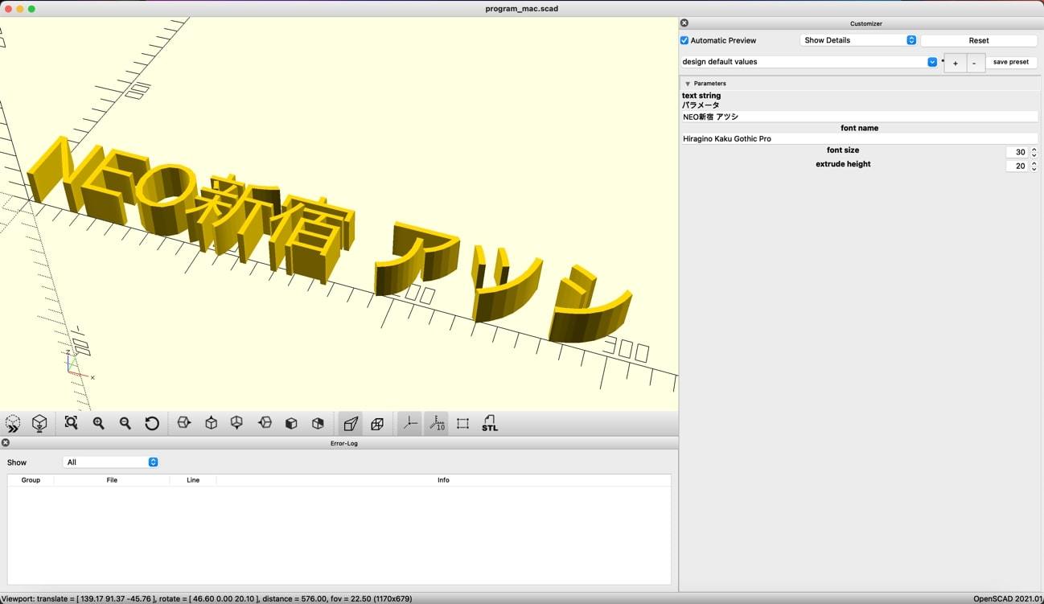Click the Info column header
Image resolution: width=1044 pixels, height=604 pixels.
pyautogui.click(x=443, y=480)
